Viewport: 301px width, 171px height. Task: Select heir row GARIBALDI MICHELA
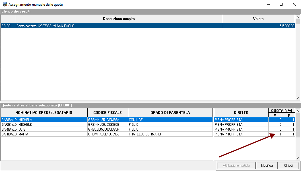[x=44, y=120]
